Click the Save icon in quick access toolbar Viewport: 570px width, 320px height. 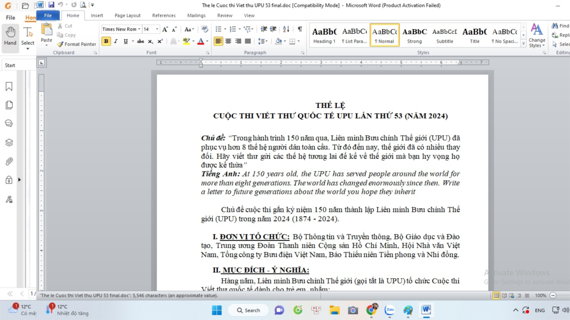51,5
